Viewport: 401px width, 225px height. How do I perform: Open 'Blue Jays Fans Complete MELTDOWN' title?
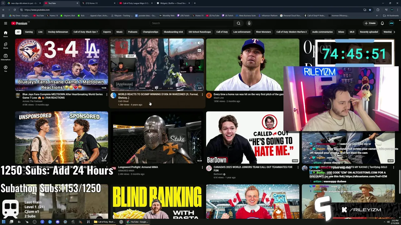(63, 96)
